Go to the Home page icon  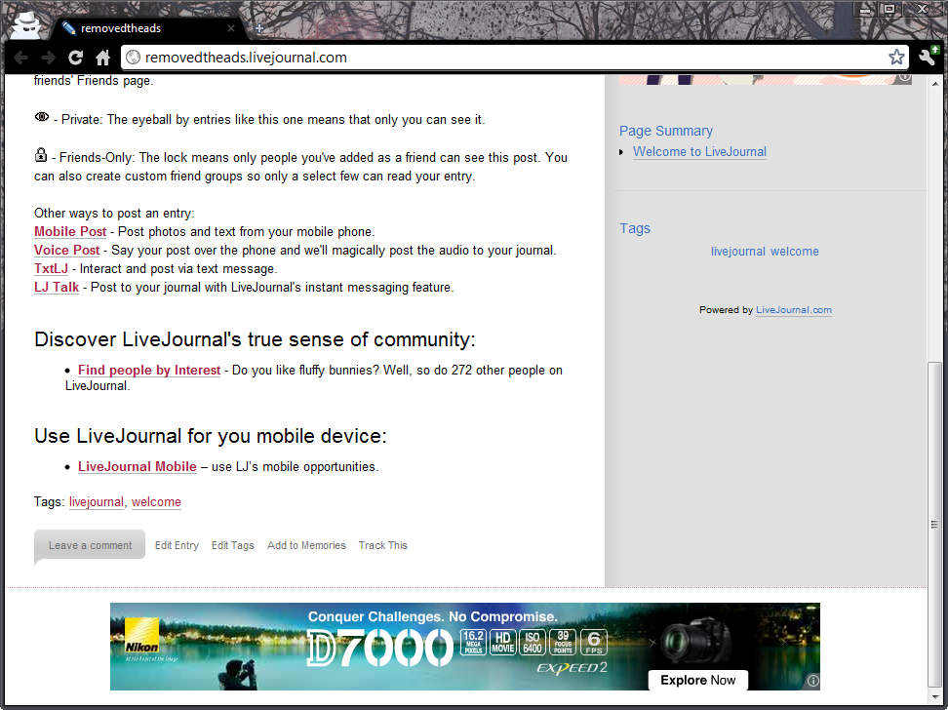pyautogui.click(x=102, y=58)
